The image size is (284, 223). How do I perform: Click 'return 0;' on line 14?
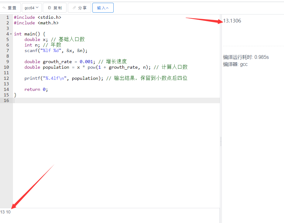click(x=36, y=90)
